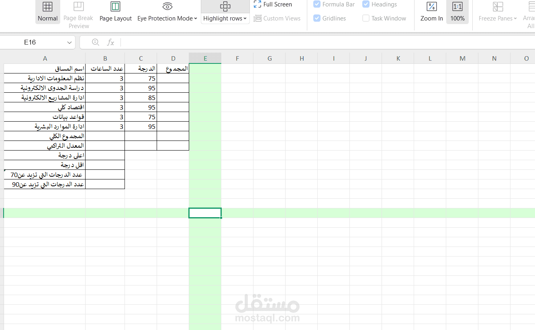The height and width of the screenshot is (330, 535).
Task: Select column K header
Action: (398, 58)
